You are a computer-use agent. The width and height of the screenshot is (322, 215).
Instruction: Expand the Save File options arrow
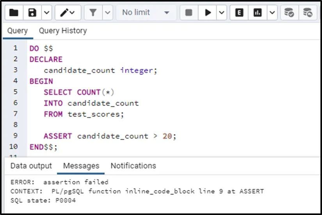(46, 13)
